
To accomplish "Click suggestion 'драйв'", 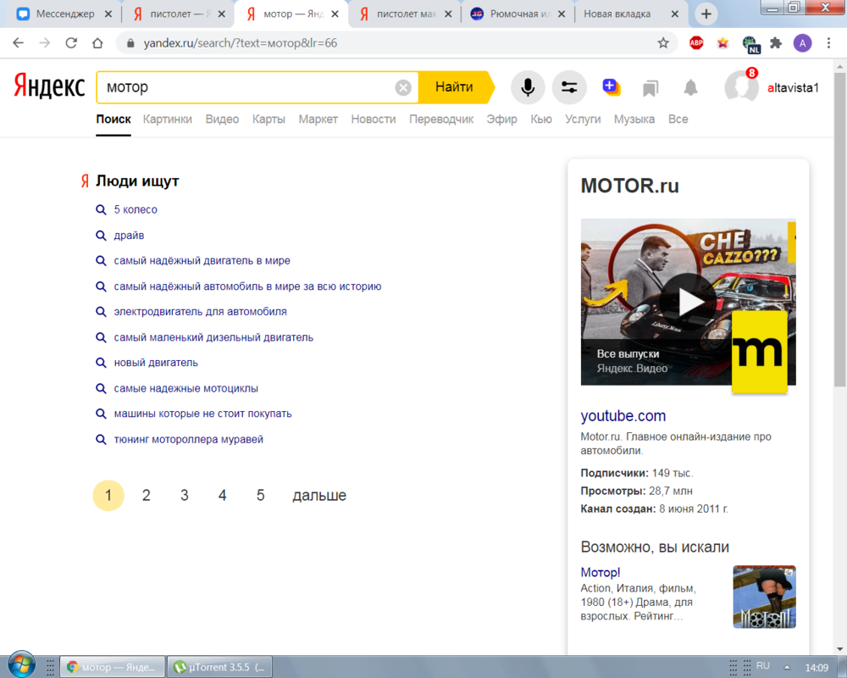I will point(129,236).
